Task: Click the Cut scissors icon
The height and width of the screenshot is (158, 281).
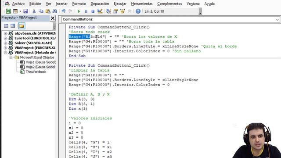Action: click(34, 11)
